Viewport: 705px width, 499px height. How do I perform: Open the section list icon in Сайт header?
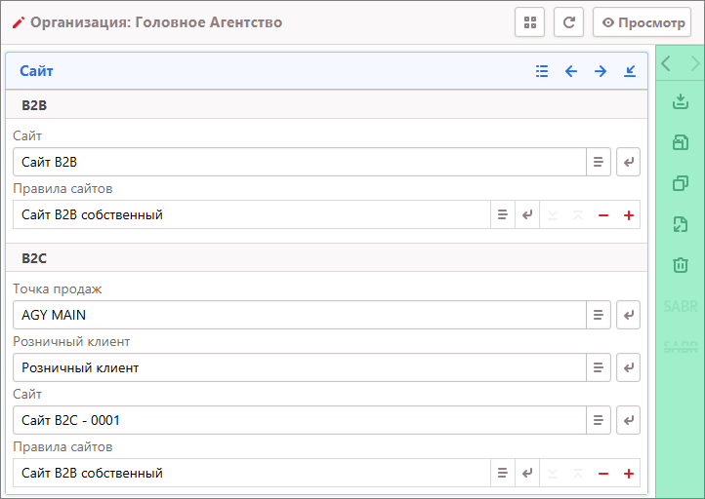tap(542, 71)
